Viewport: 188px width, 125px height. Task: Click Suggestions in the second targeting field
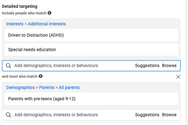click(x=147, y=115)
